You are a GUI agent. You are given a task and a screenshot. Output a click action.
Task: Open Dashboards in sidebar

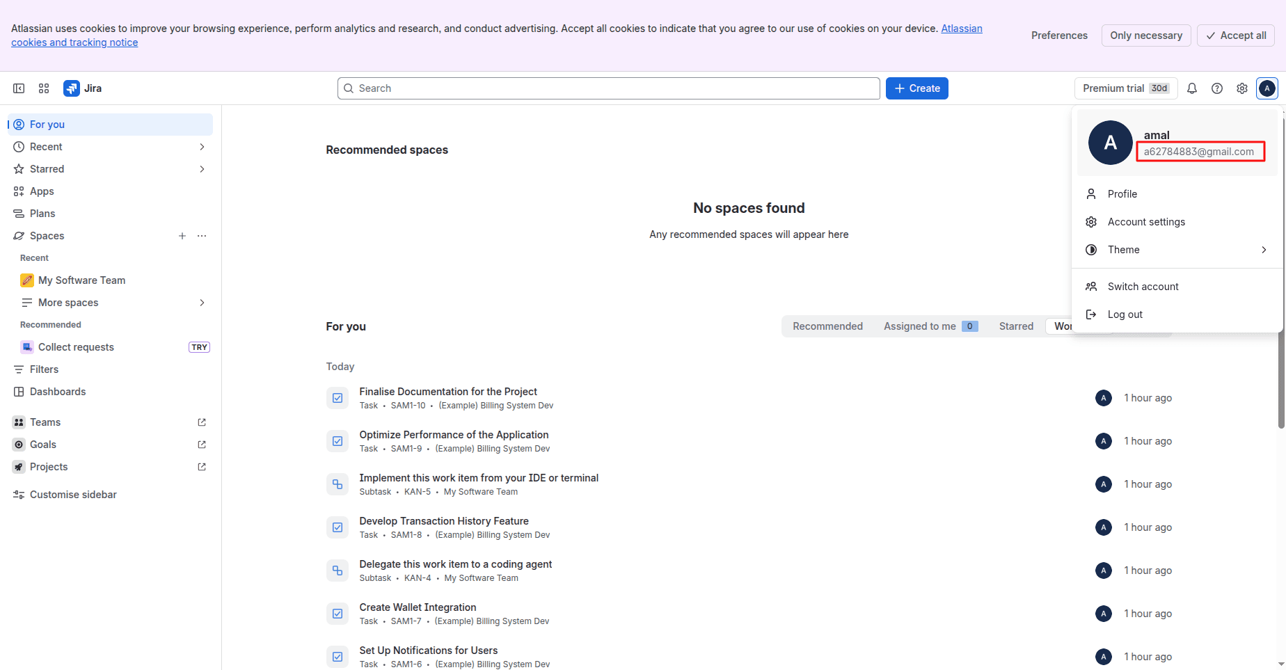click(111, 392)
